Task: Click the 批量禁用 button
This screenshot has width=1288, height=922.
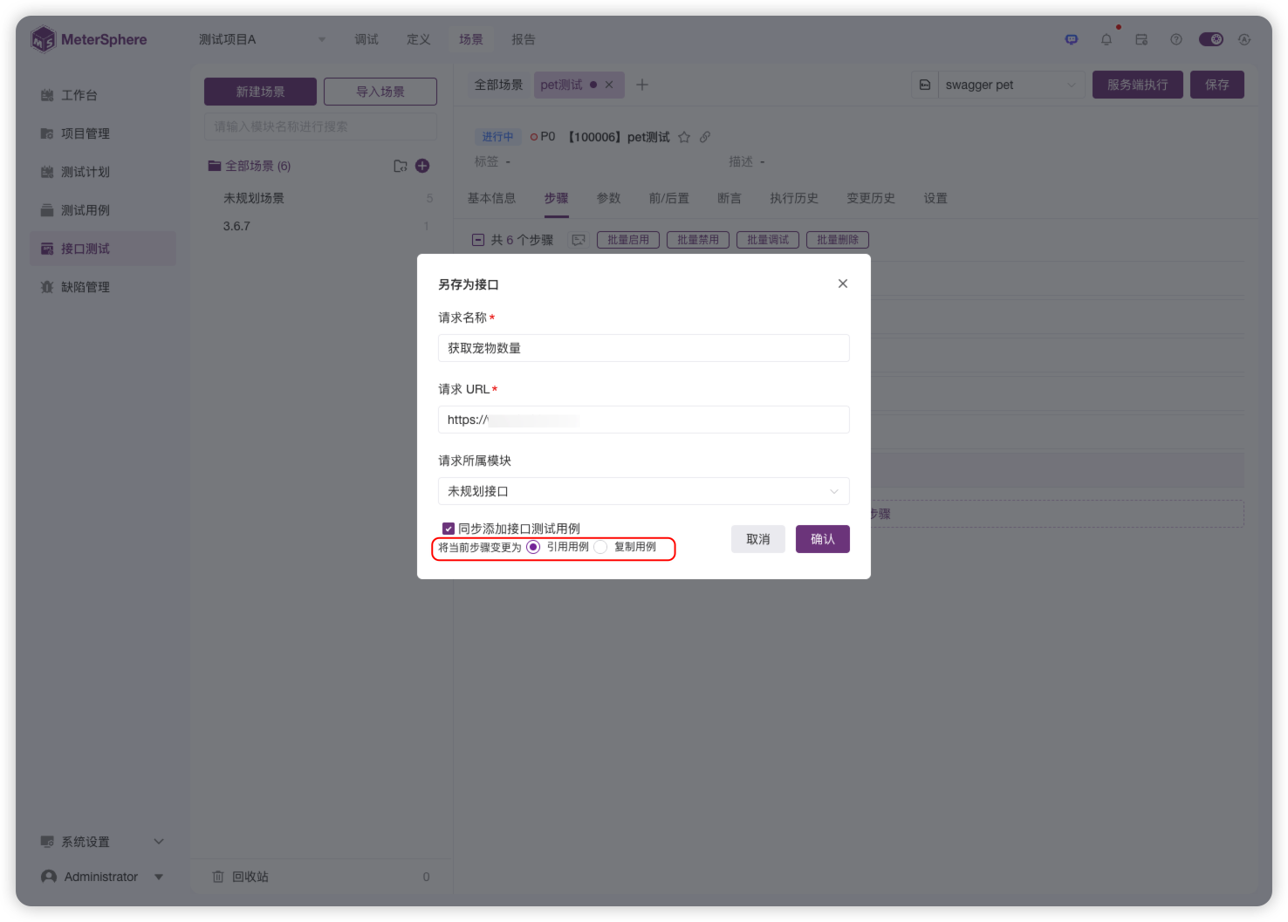Action: (x=698, y=240)
